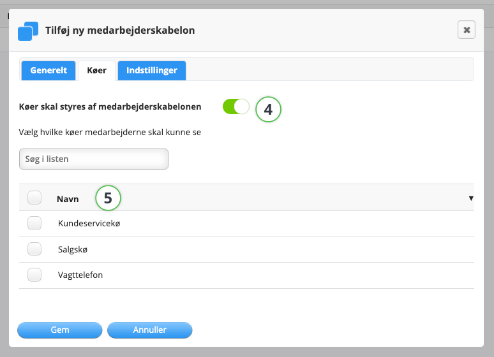Sort the list by the Navn column header
The height and width of the screenshot is (357, 494).
tap(68, 199)
